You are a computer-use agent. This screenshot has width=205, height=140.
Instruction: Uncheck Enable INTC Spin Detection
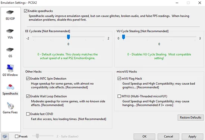click(x=28, y=78)
